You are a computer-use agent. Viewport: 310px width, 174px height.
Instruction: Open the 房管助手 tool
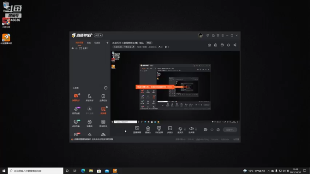click(x=90, y=97)
